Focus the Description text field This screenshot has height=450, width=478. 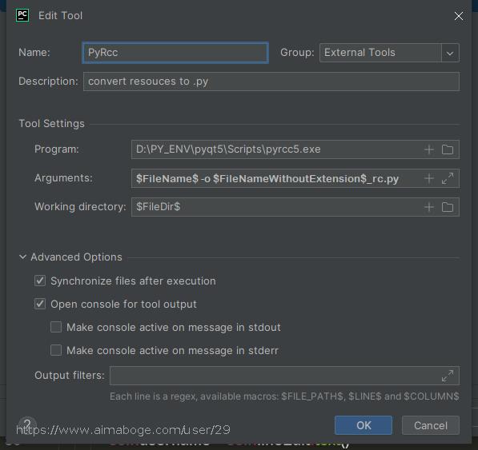point(271,82)
